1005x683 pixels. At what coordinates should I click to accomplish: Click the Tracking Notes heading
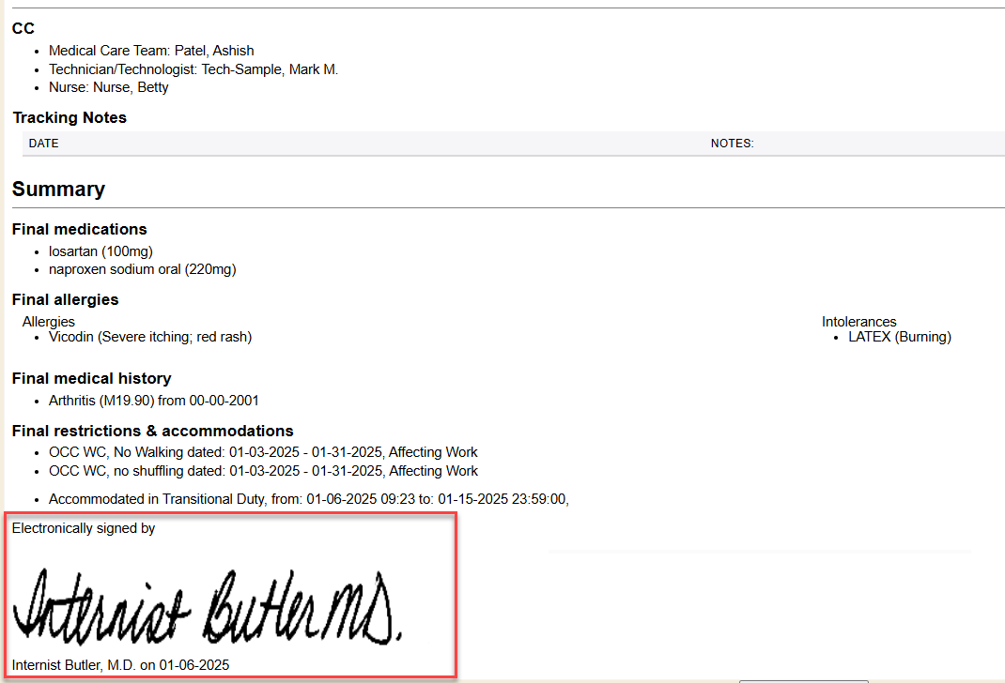[x=70, y=117]
